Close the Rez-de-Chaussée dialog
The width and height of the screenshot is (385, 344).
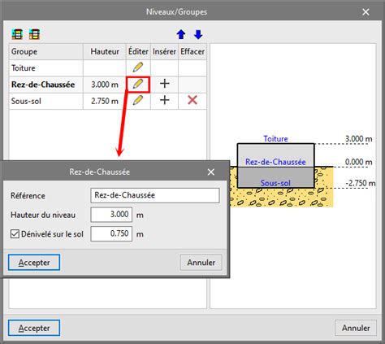pos(211,172)
